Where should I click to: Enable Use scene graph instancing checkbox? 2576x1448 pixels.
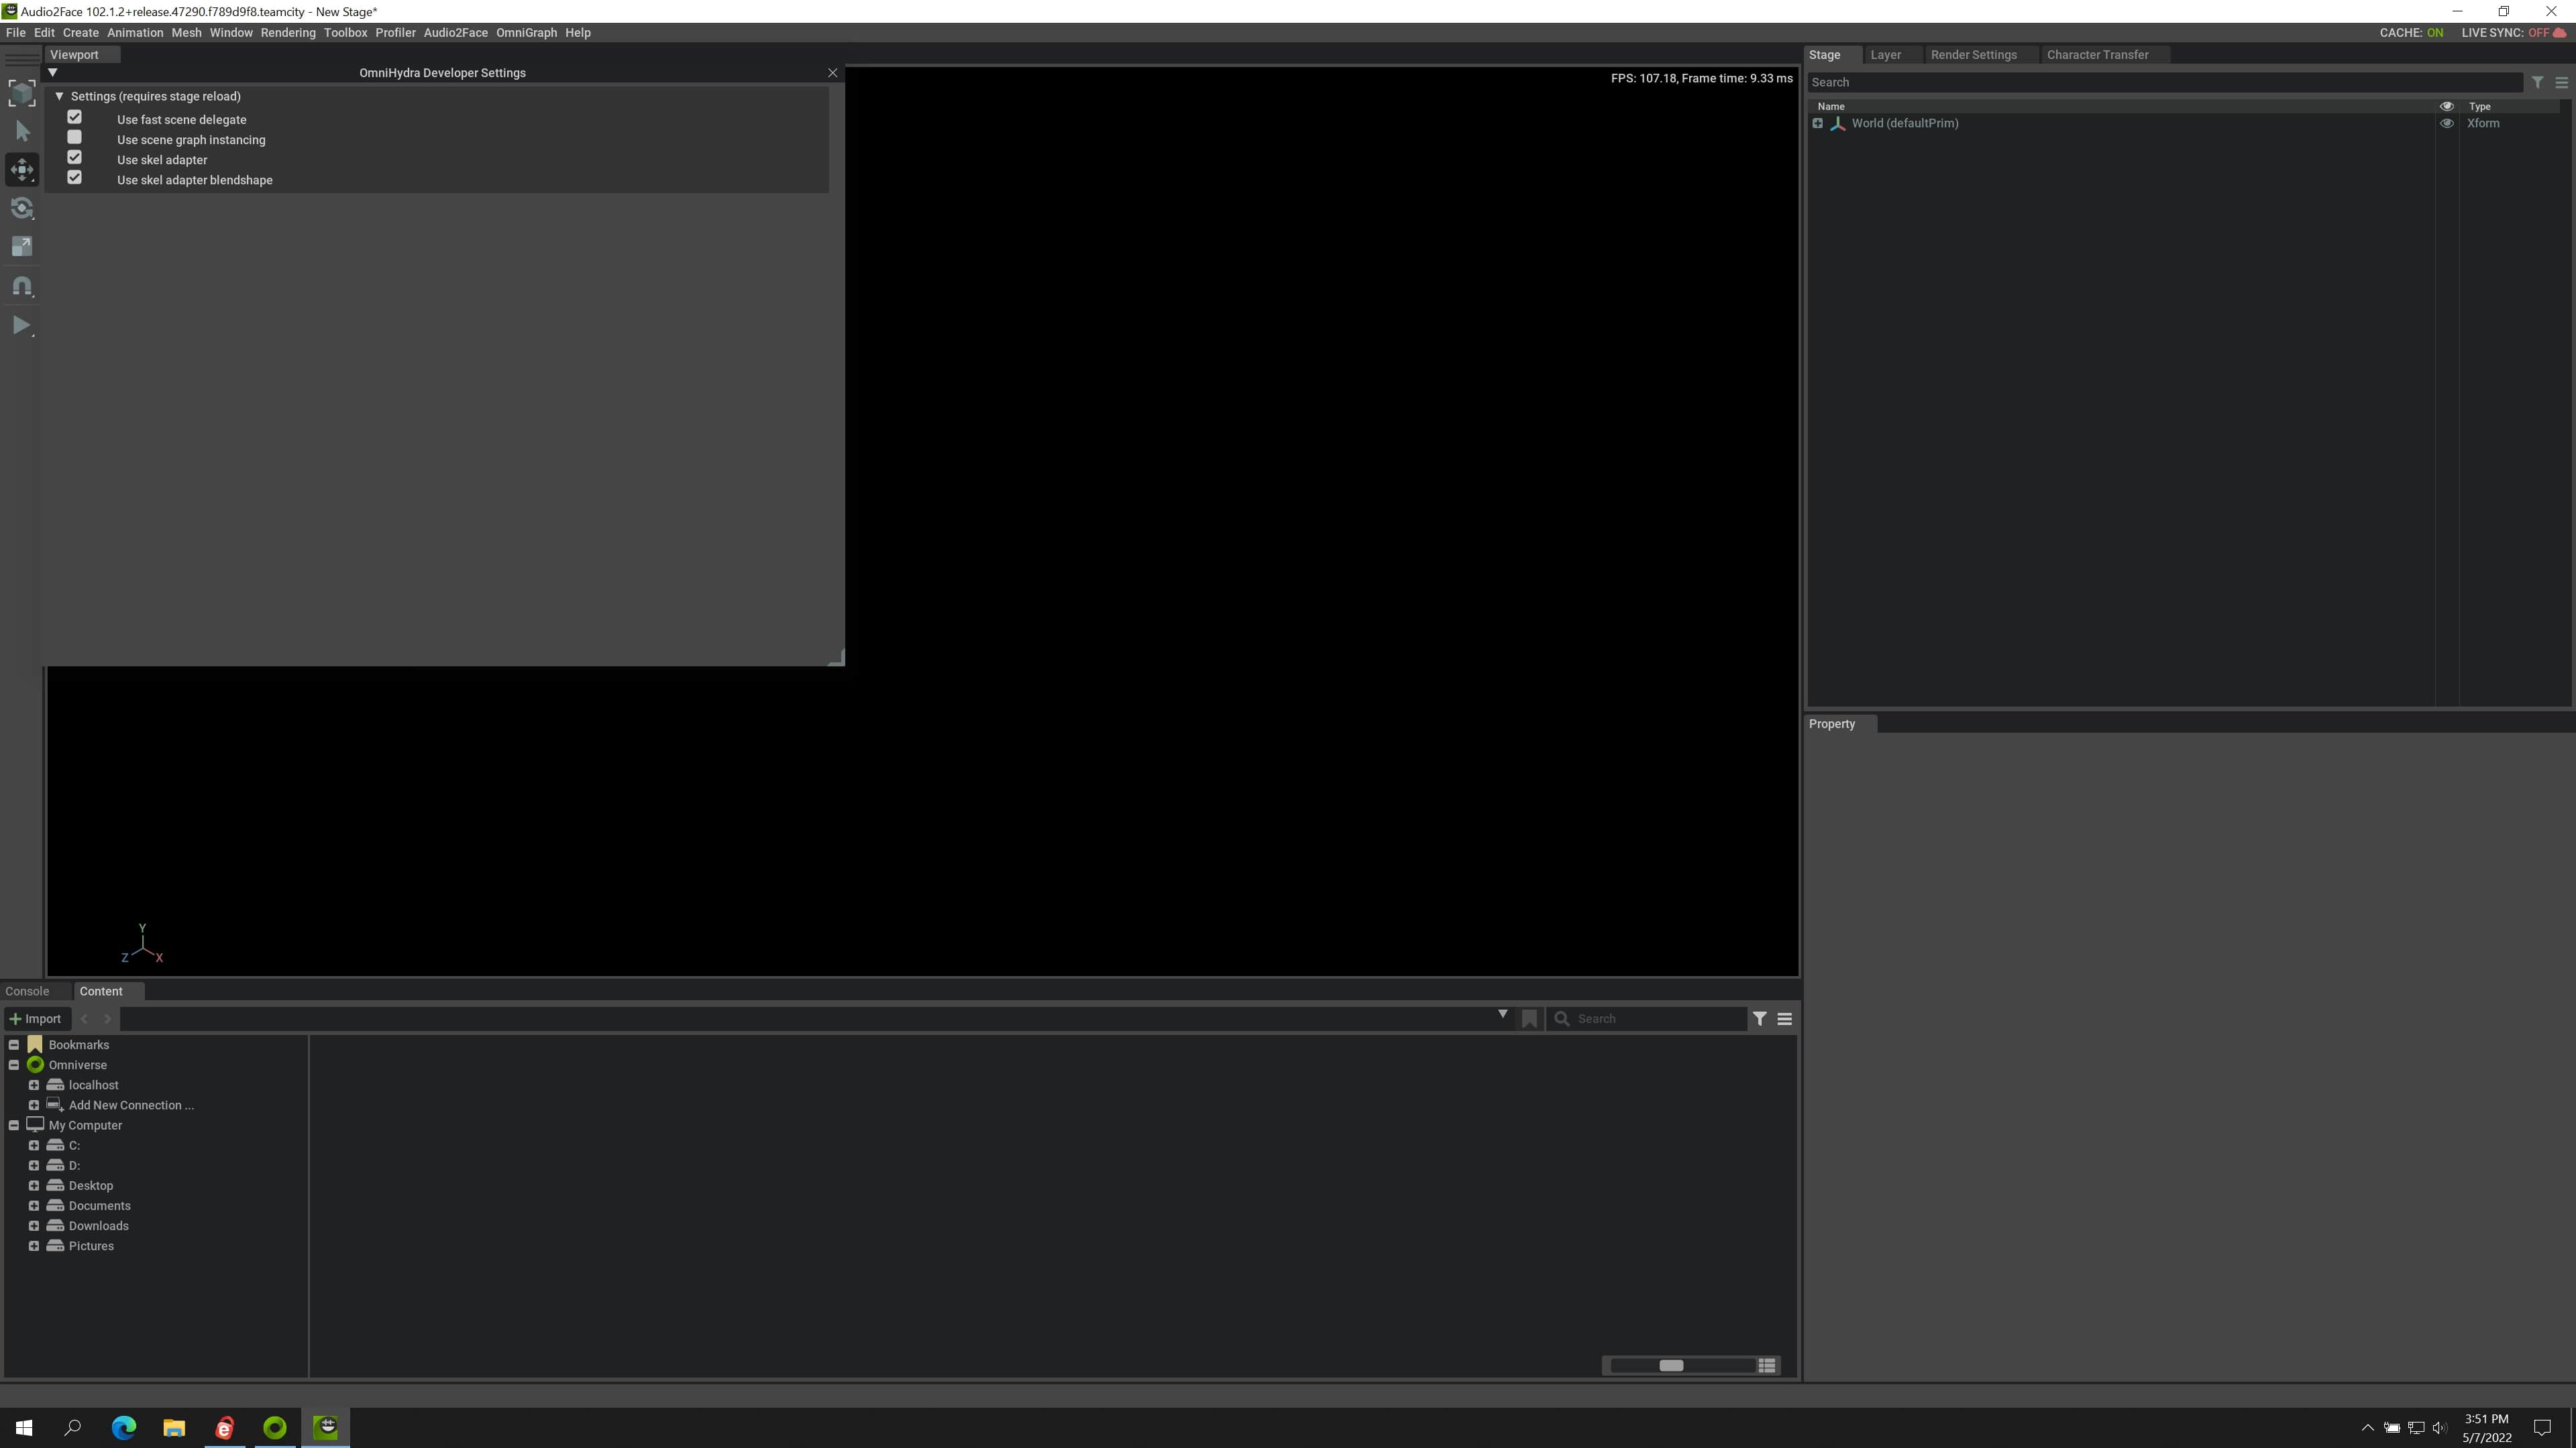click(75, 138)
